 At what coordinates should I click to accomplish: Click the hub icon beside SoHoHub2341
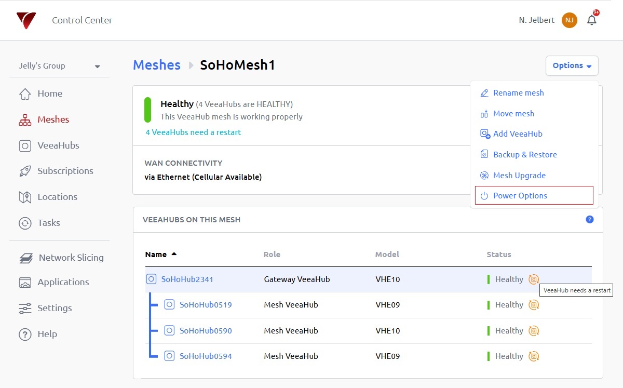pyautogui.click(x=151, y=279)
